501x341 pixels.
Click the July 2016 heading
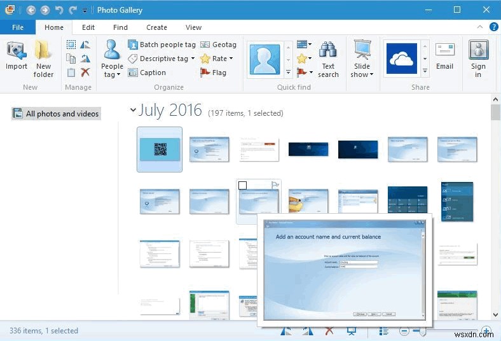pyautogui.click(x=170, y=110)
